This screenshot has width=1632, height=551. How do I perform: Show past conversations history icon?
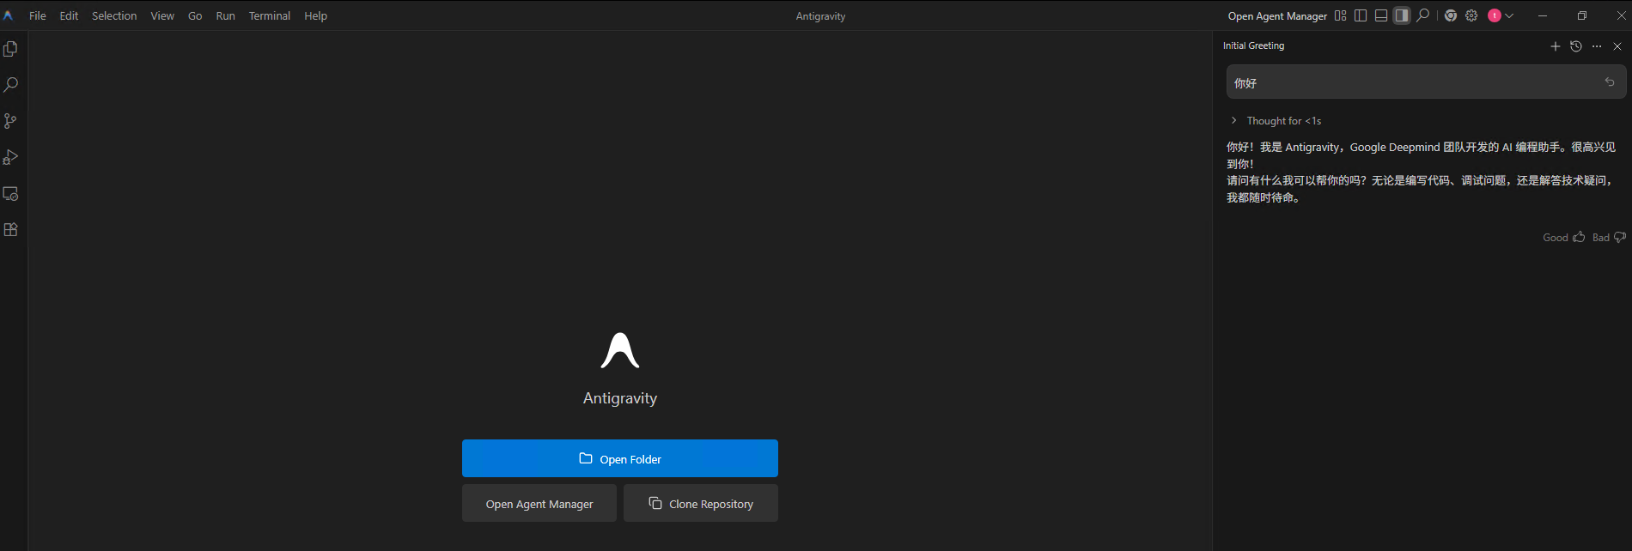(x=1576, y=46)
